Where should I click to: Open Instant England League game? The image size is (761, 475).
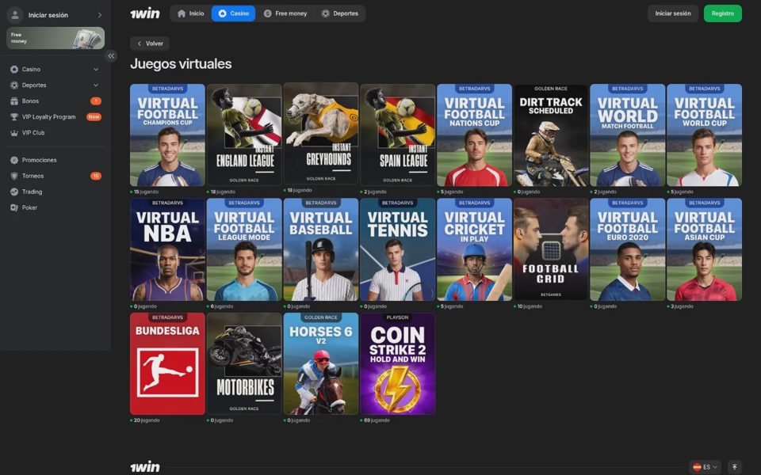tap(244, 135)
